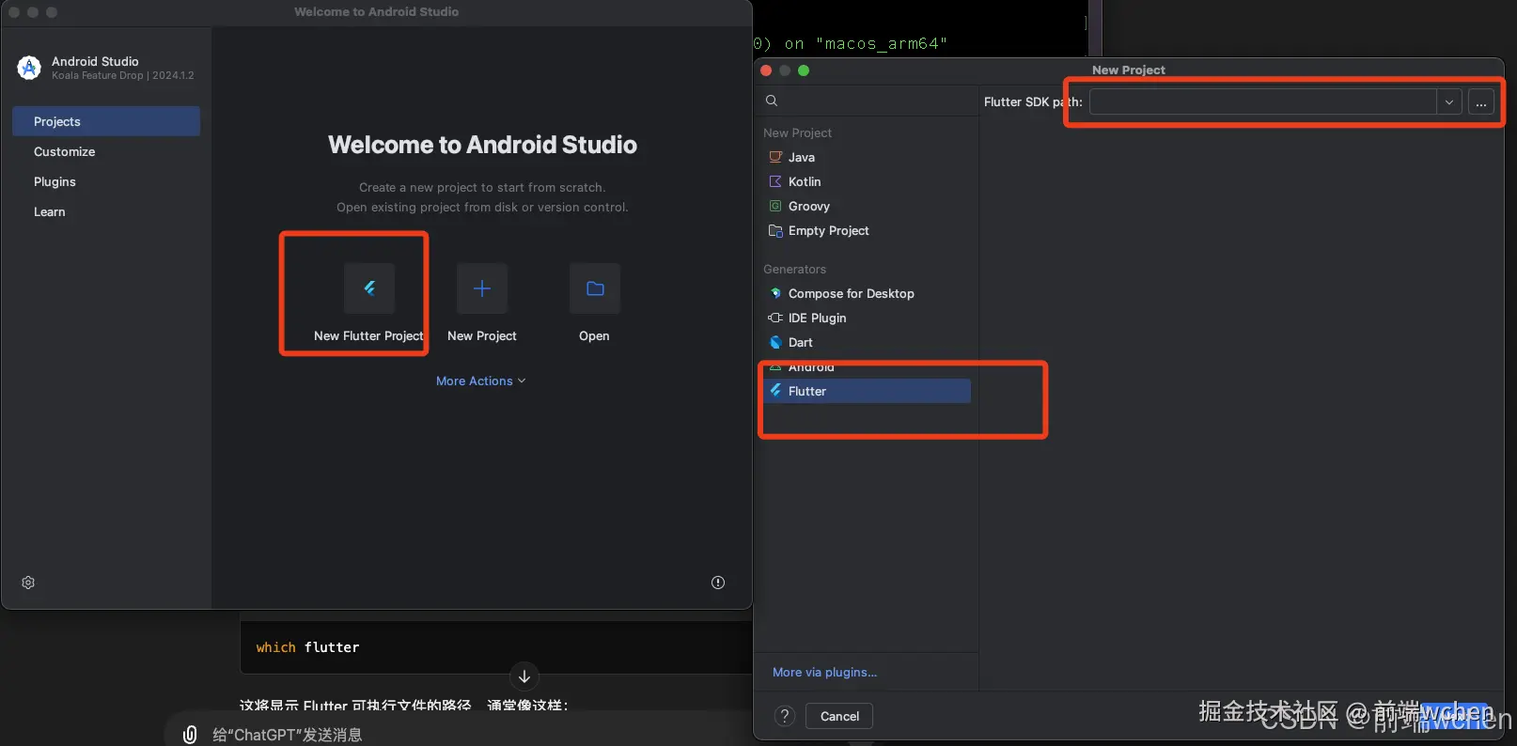This screenshot has width=1517, height=746.
Task: Click the search icon in New Project dialog
Action: 772,101
